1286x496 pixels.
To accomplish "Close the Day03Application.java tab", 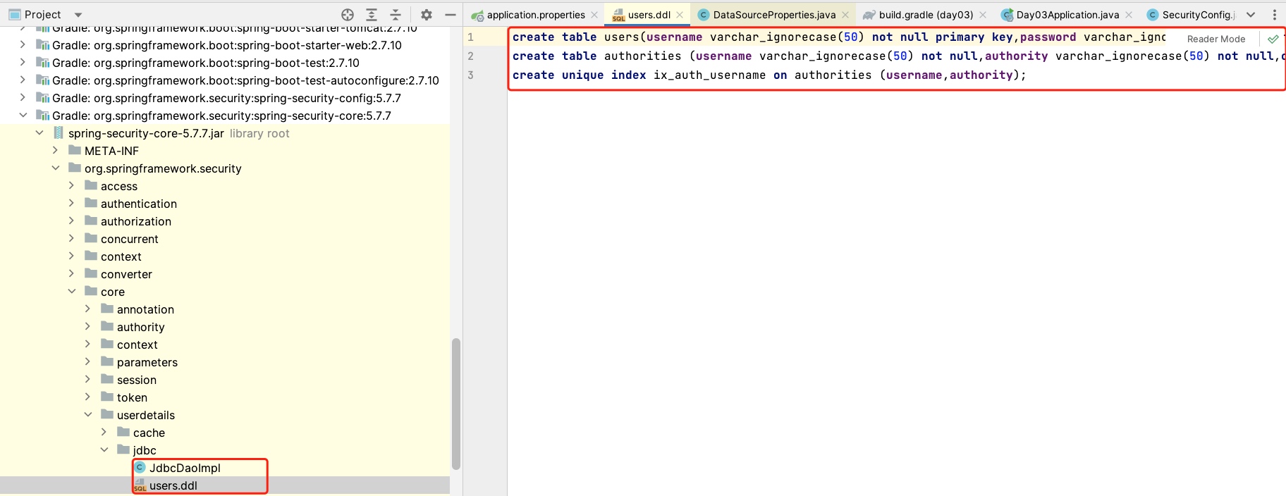I will click(1129, 15).
